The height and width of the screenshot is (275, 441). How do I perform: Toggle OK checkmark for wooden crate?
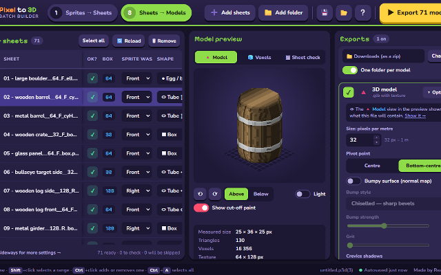(x=92, y=135)
